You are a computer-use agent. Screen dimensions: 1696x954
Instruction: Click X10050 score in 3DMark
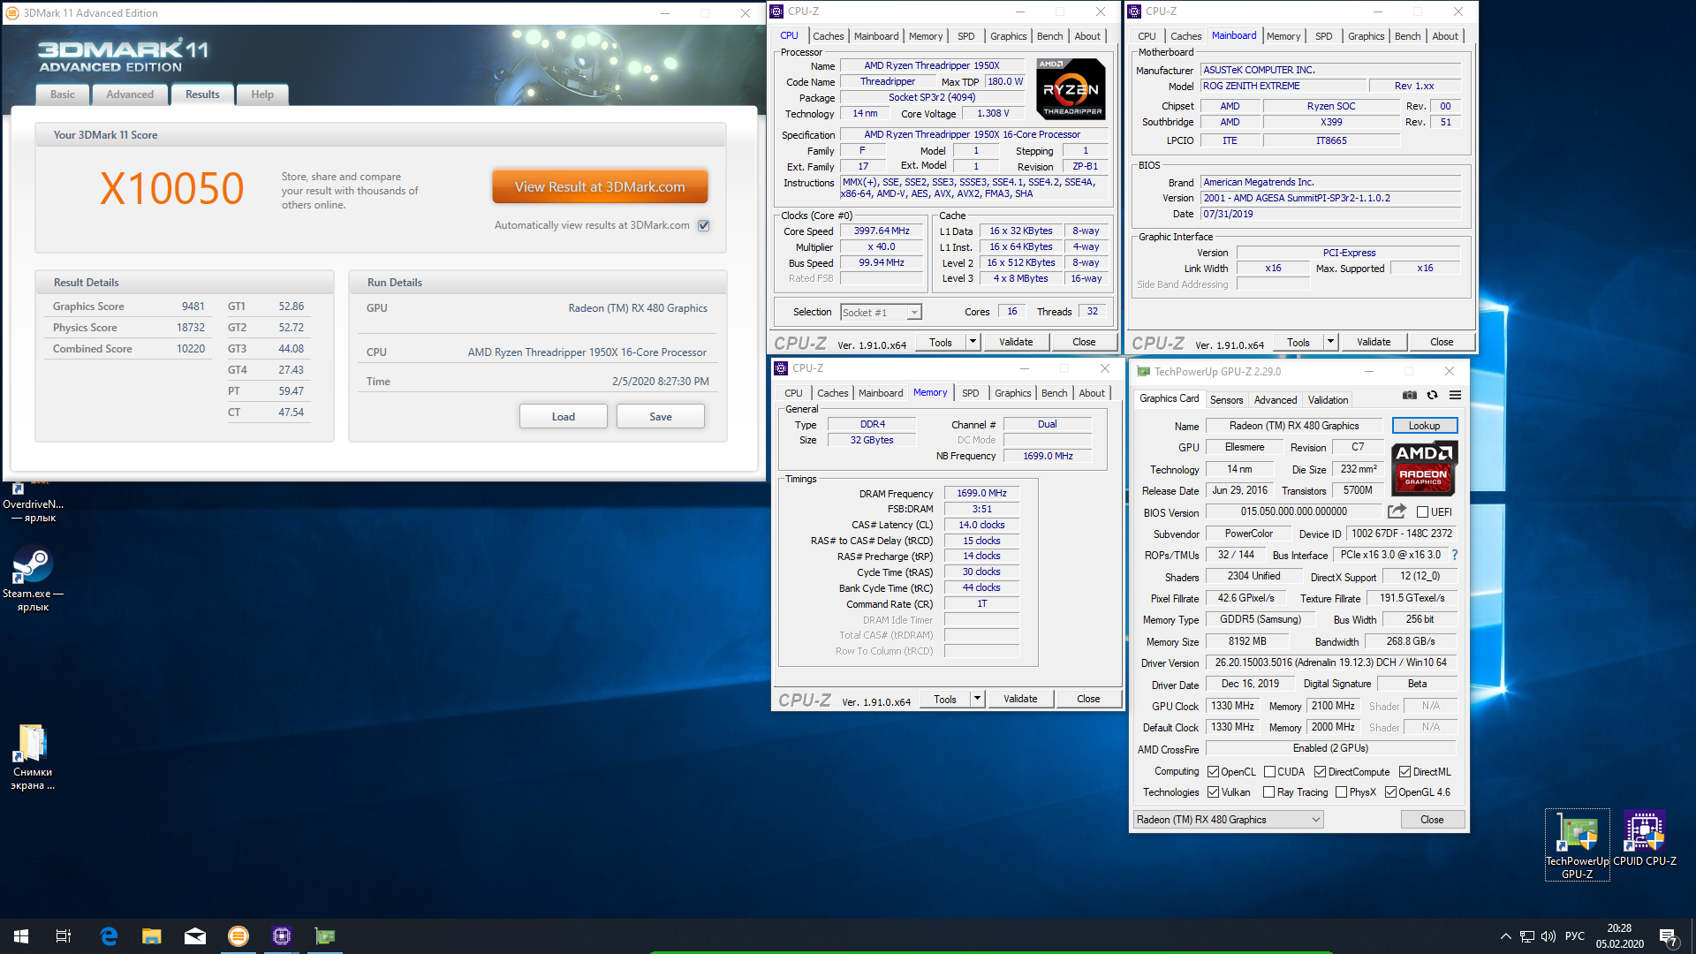(172, 188)
